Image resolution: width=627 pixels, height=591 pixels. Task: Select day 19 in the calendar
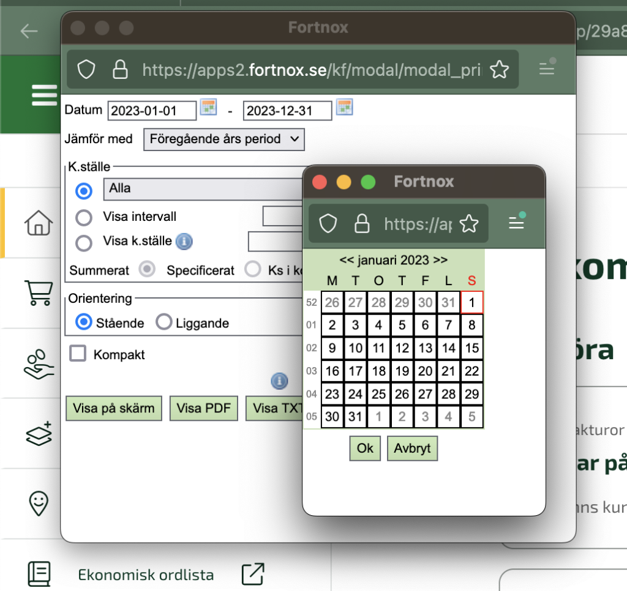(402, 371)
